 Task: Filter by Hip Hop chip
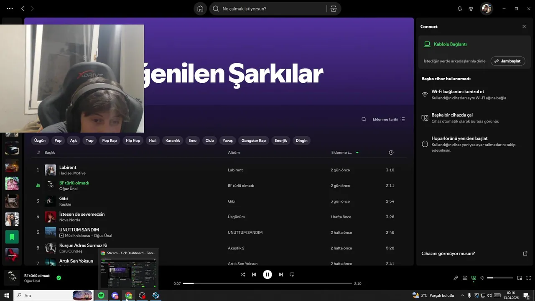coord(133,141)
